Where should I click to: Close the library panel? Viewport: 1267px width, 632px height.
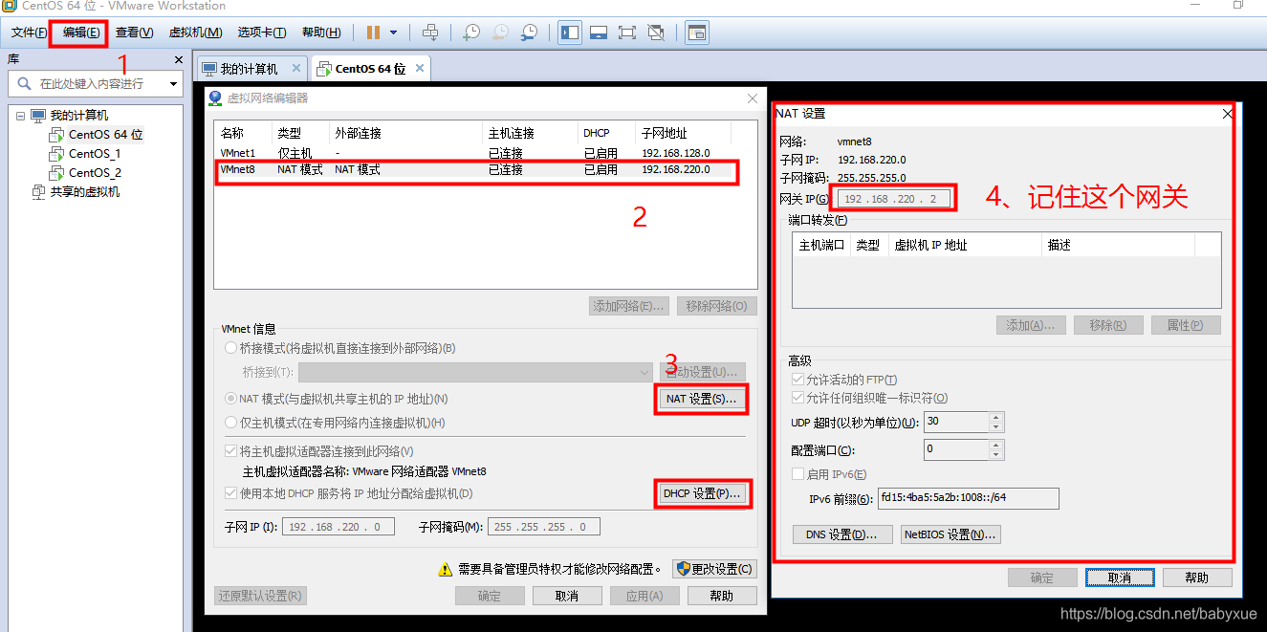[179, 59]
